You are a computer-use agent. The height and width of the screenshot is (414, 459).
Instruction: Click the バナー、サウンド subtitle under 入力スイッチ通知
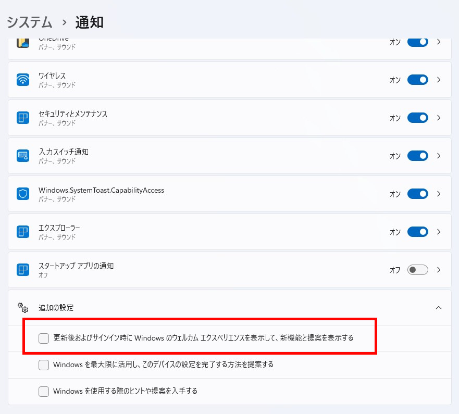pyautogui.click(x=57, y=161)
